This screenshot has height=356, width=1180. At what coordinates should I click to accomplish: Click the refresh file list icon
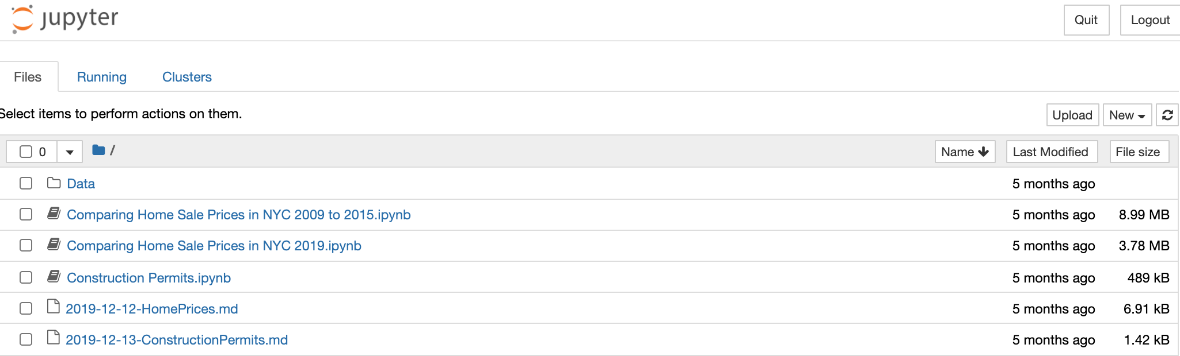1167,115
